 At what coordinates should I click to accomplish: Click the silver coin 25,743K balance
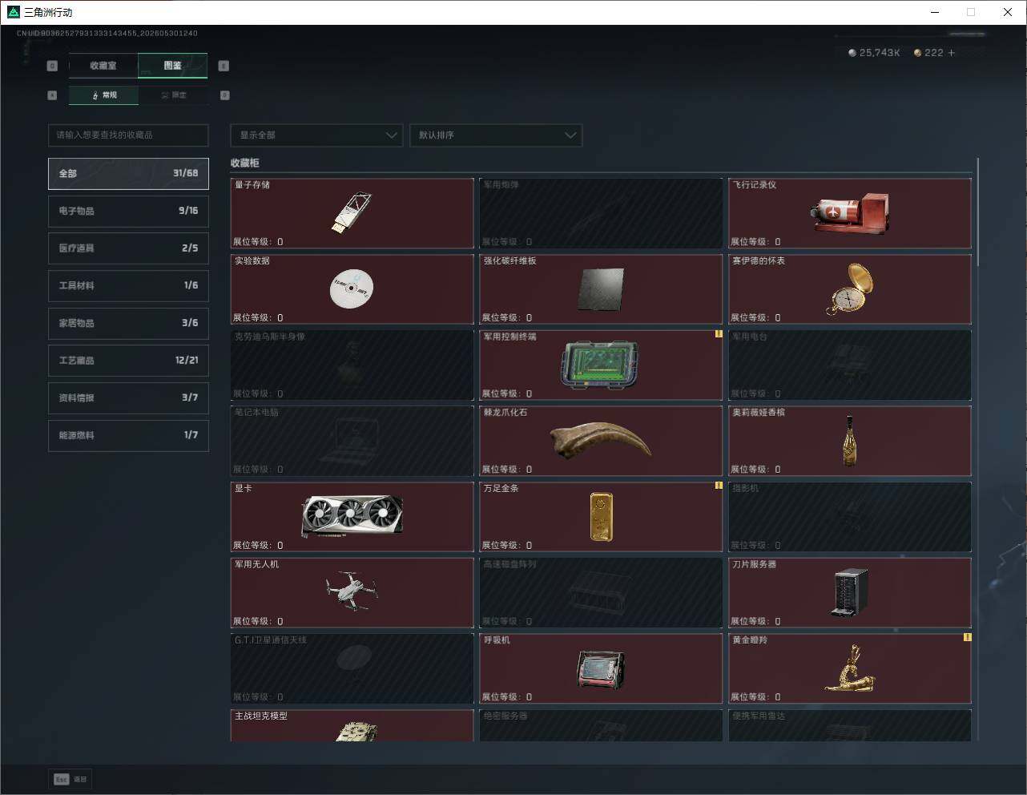click(x=874, y=53)
